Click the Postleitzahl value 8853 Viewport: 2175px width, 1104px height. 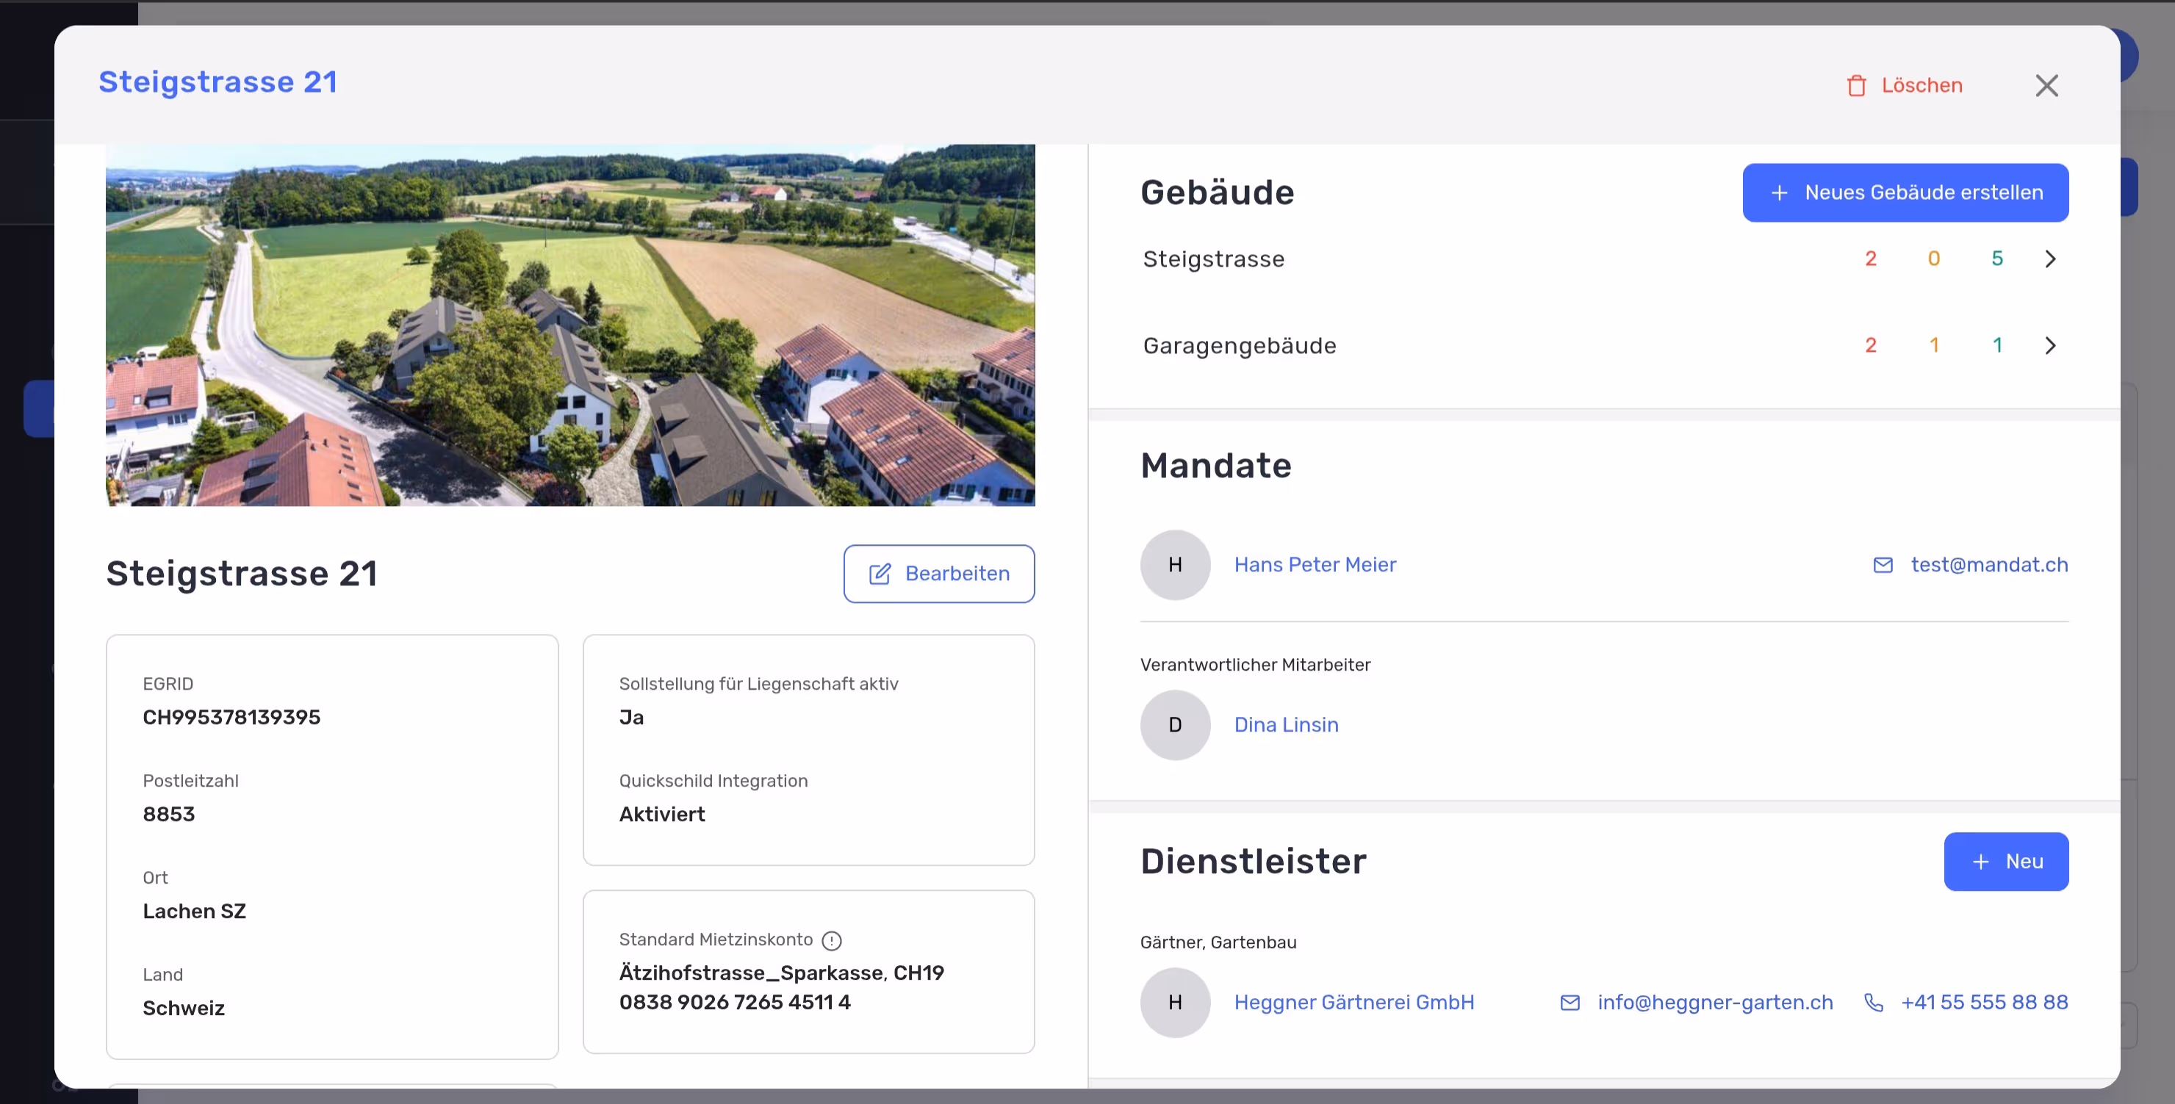[168, 815]
